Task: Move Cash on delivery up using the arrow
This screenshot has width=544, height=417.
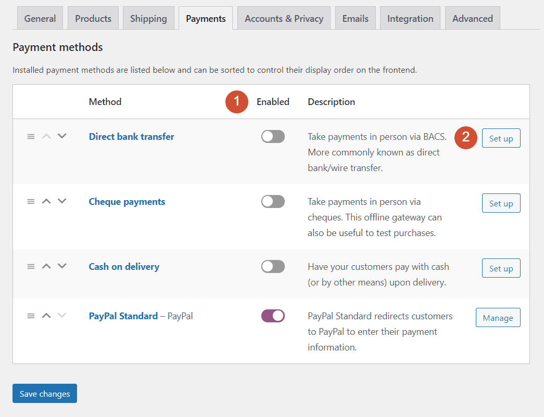Action: tap(46, 266)
